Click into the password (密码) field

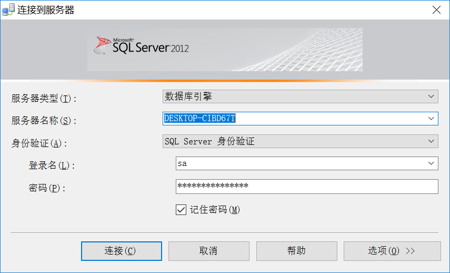pos(307,187)
